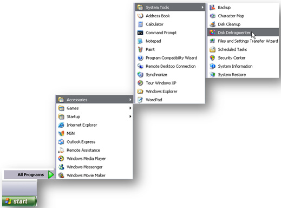The width and height of the screenshot is (281, 208).
Task: Launch Remote Desktop Connection entry
Action: (170, 66)
